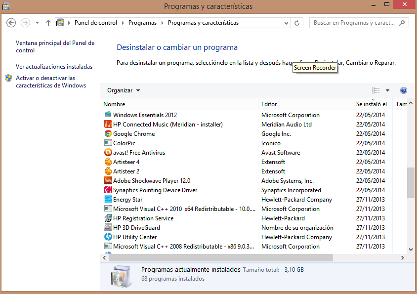Select the Google Chrome program name
This screenshot has width=417, height=294.
point(134,134)
